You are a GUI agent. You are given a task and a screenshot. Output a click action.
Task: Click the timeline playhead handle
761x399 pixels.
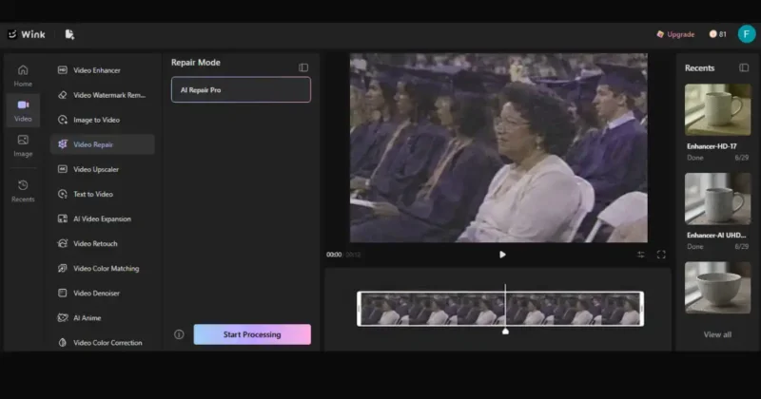tap(505, 332)
